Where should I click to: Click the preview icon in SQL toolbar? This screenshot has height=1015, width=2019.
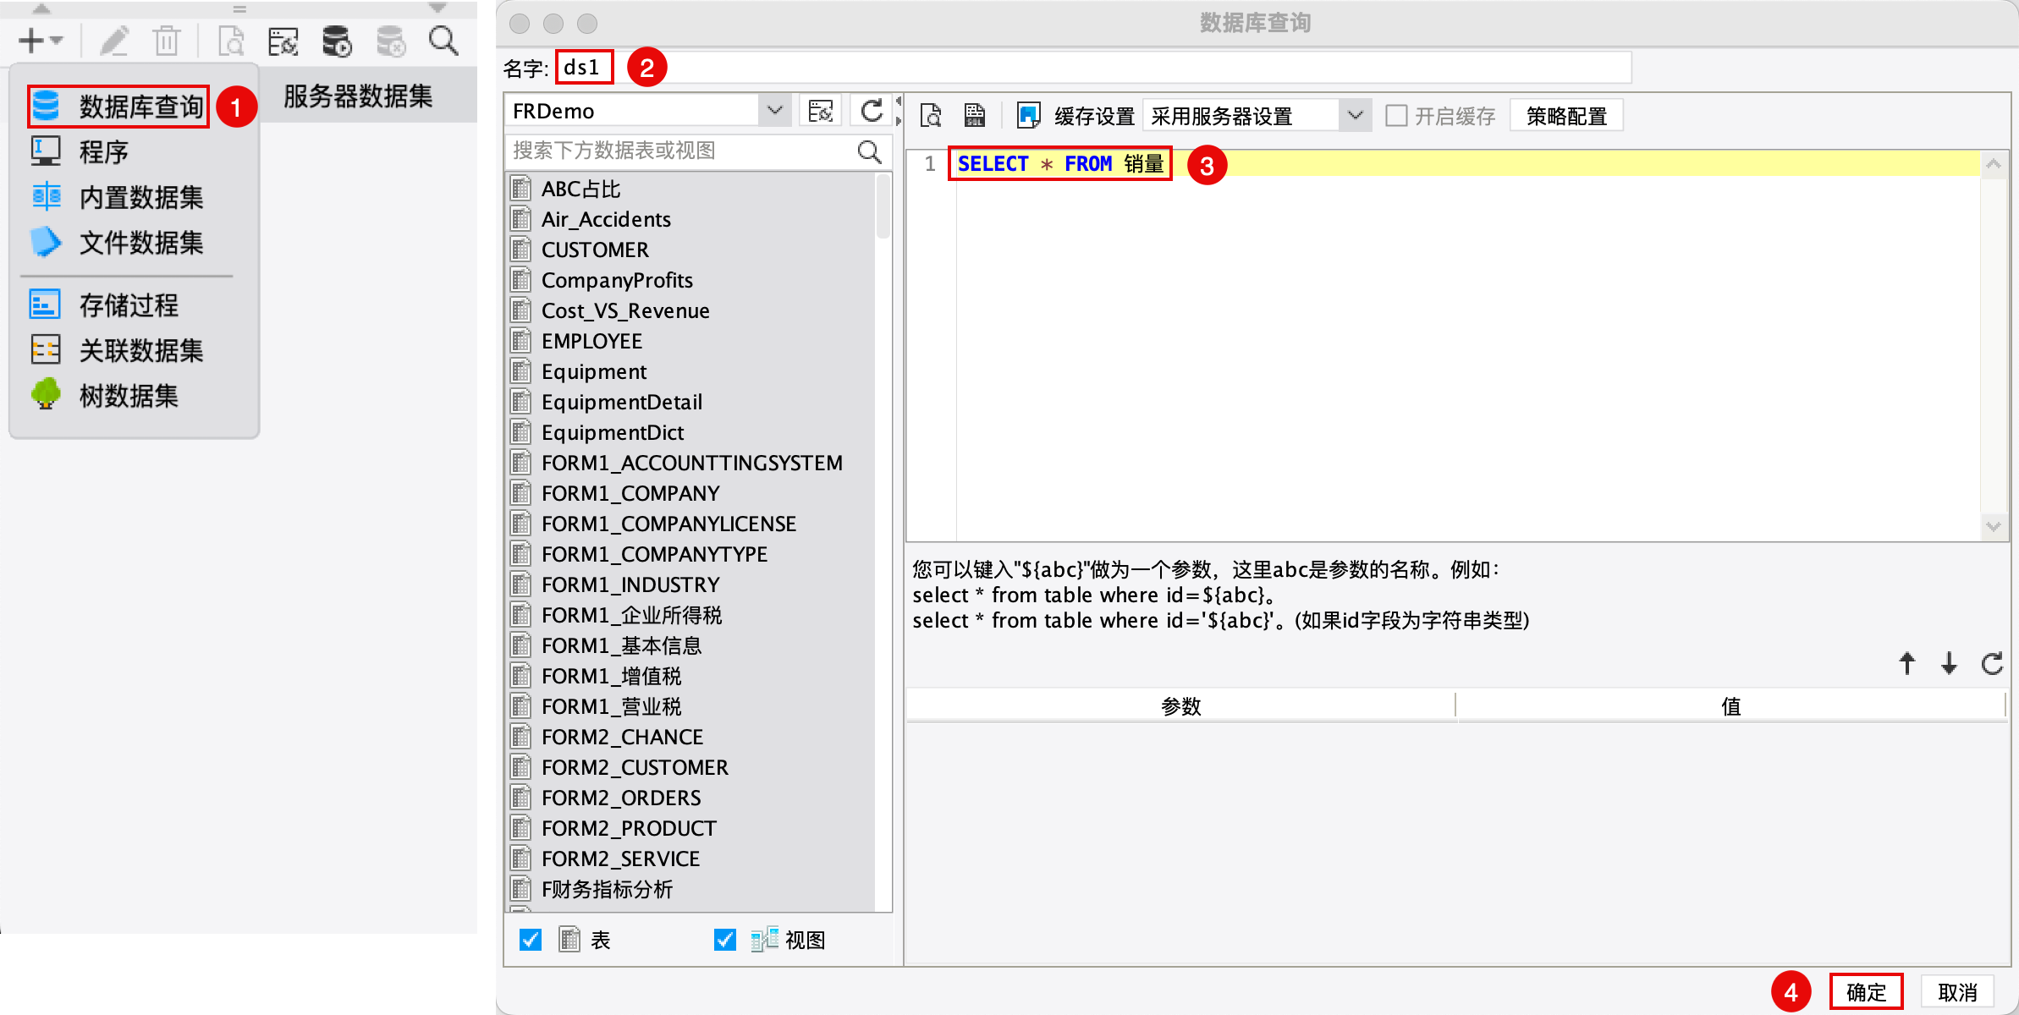click(931, 115)
